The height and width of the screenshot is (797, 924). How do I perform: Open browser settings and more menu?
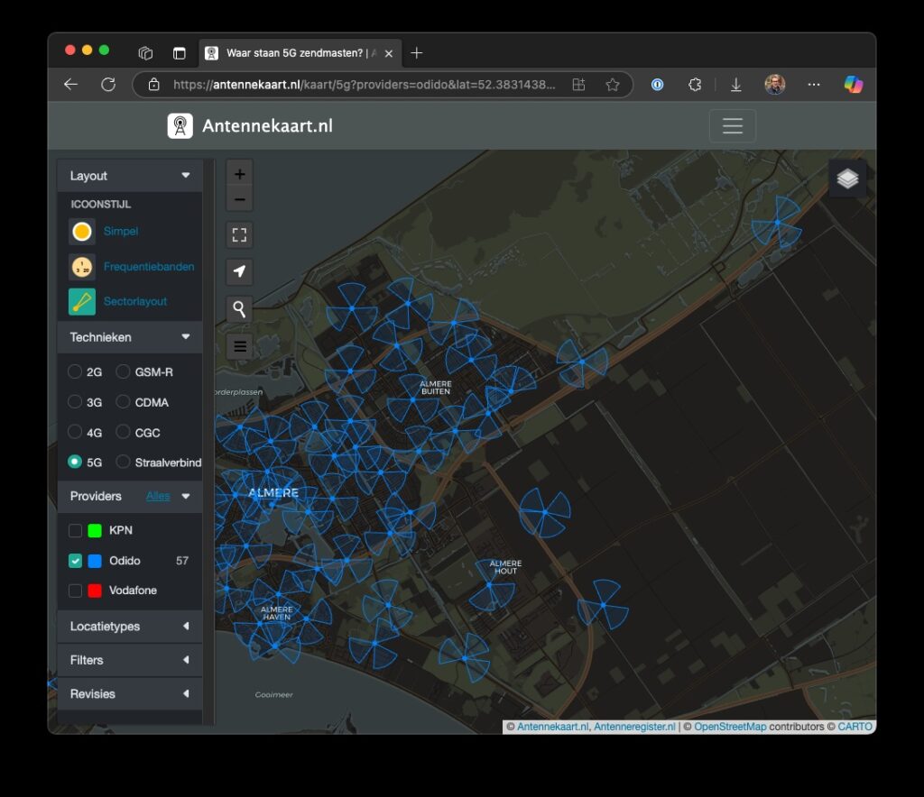tap(814, 84)
